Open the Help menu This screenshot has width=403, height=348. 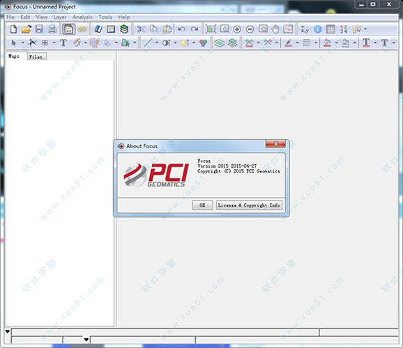(123, 17)
